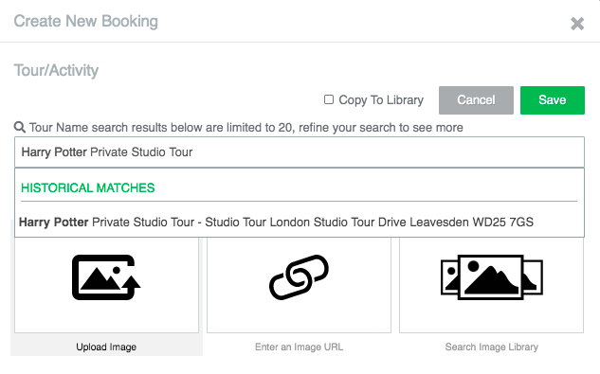Viewport: 600px width, 374px height.
Task: Click the upload image icon
Action: (x=106, y=277)
